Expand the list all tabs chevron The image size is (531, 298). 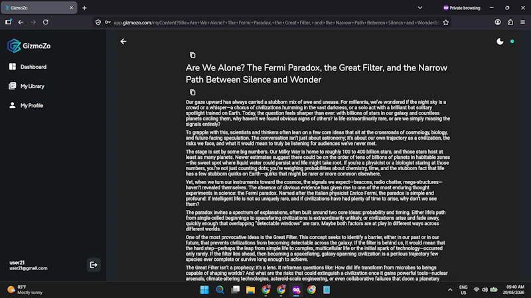pyautogui.click(x=420, y=8)
